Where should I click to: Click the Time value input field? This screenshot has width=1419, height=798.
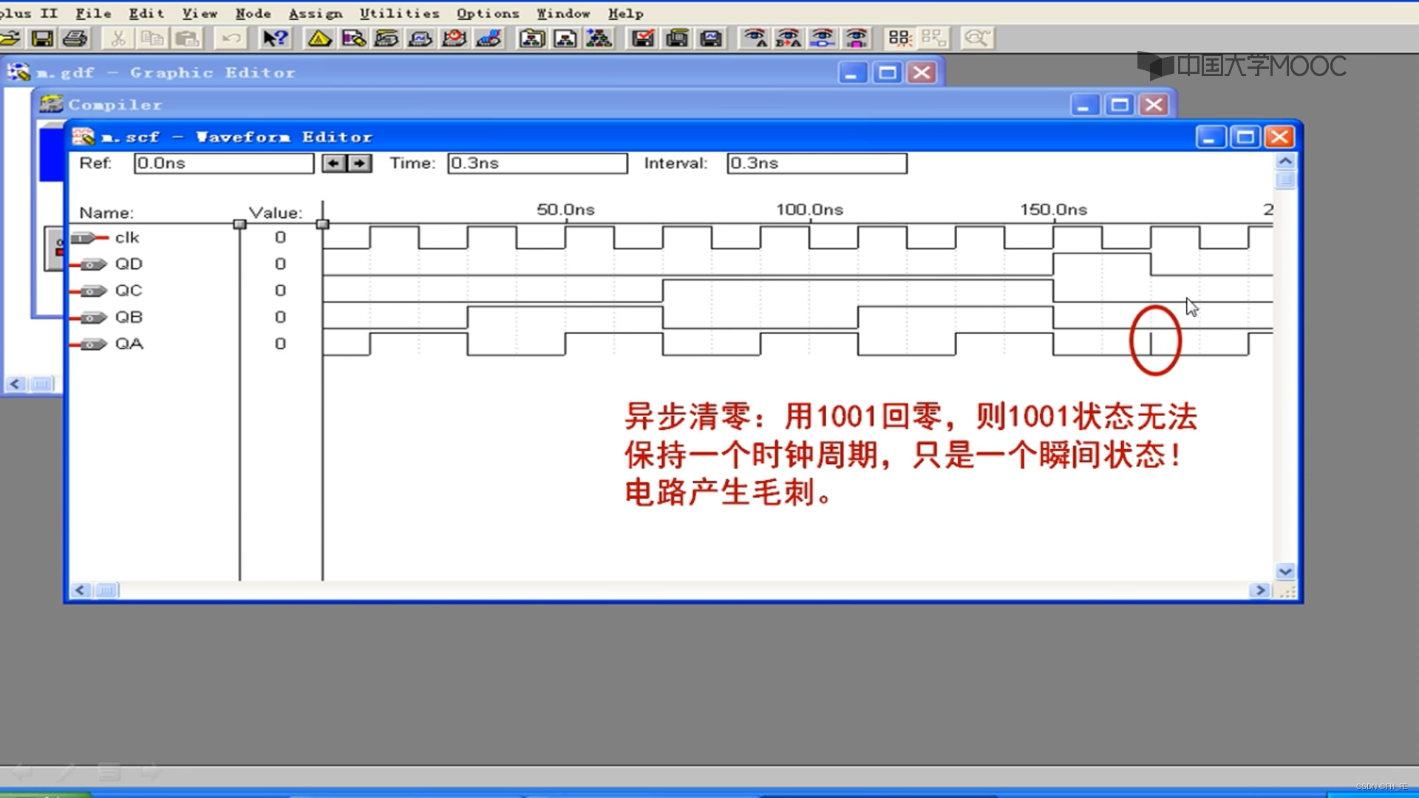pyautogui.click(x=537, y=163)
